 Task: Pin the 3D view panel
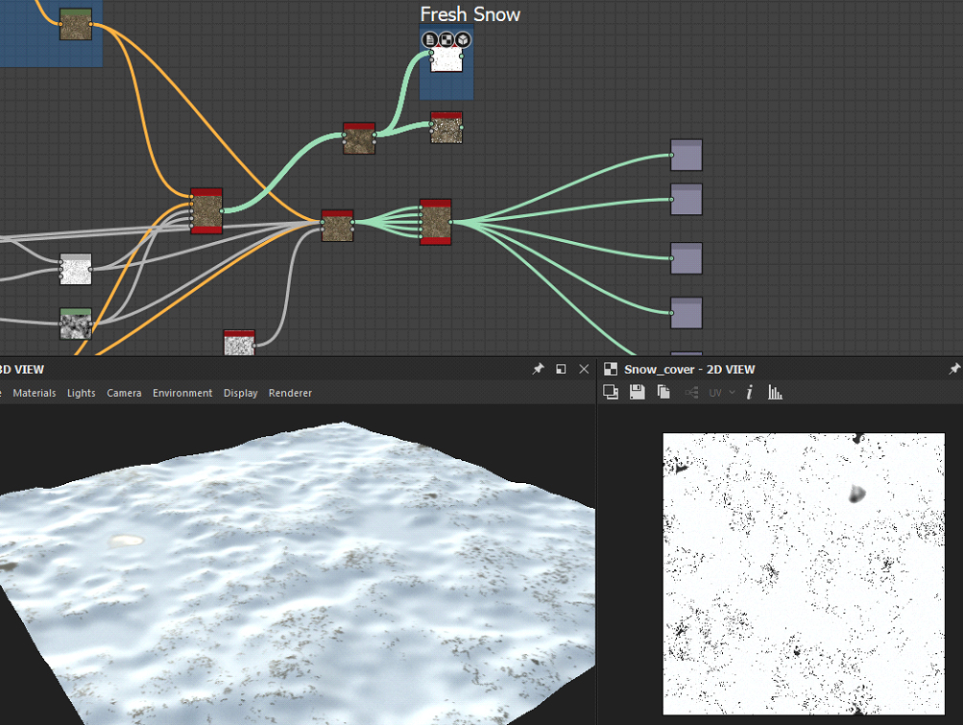pos(539,369)
